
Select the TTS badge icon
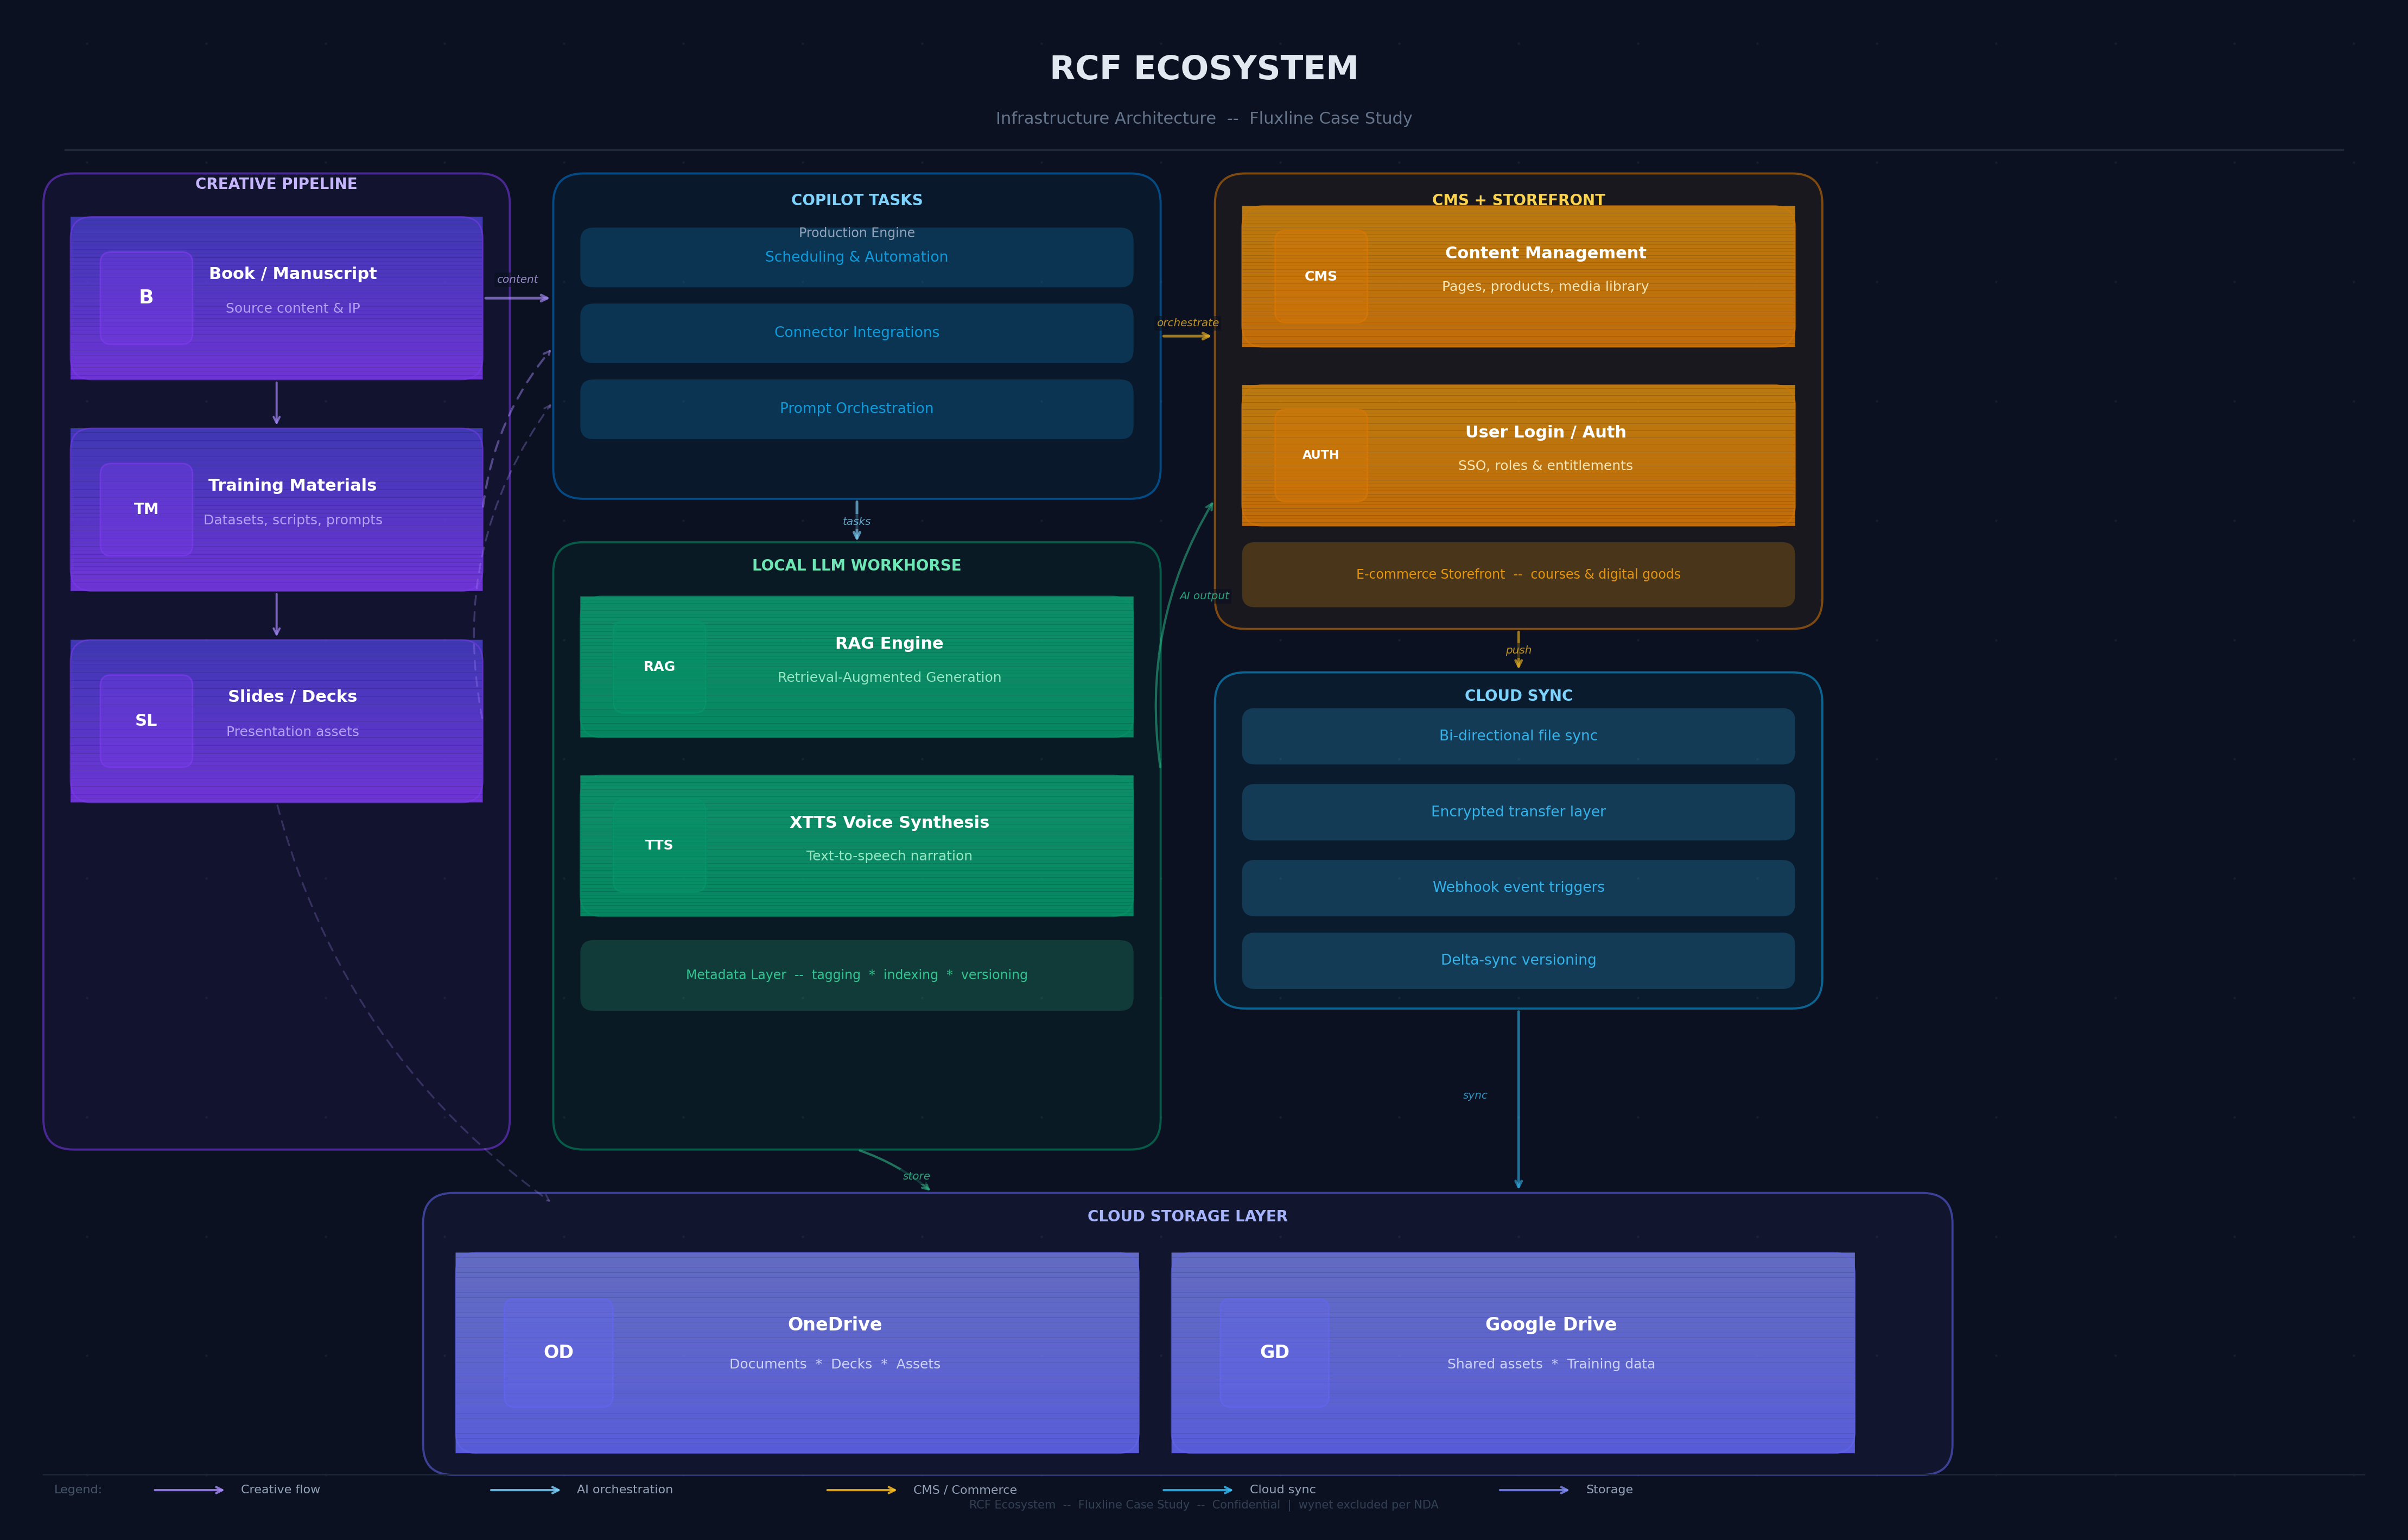(x=659, y=845)
